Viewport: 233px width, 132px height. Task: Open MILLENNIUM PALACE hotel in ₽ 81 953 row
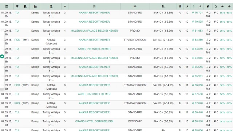tap(94, 31)
